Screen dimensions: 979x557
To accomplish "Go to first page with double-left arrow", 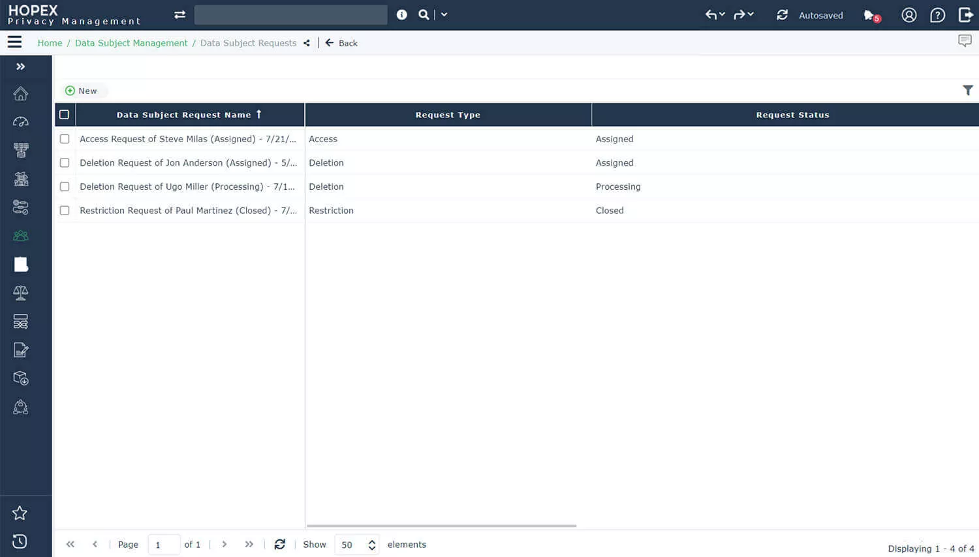I will point(70,544).
